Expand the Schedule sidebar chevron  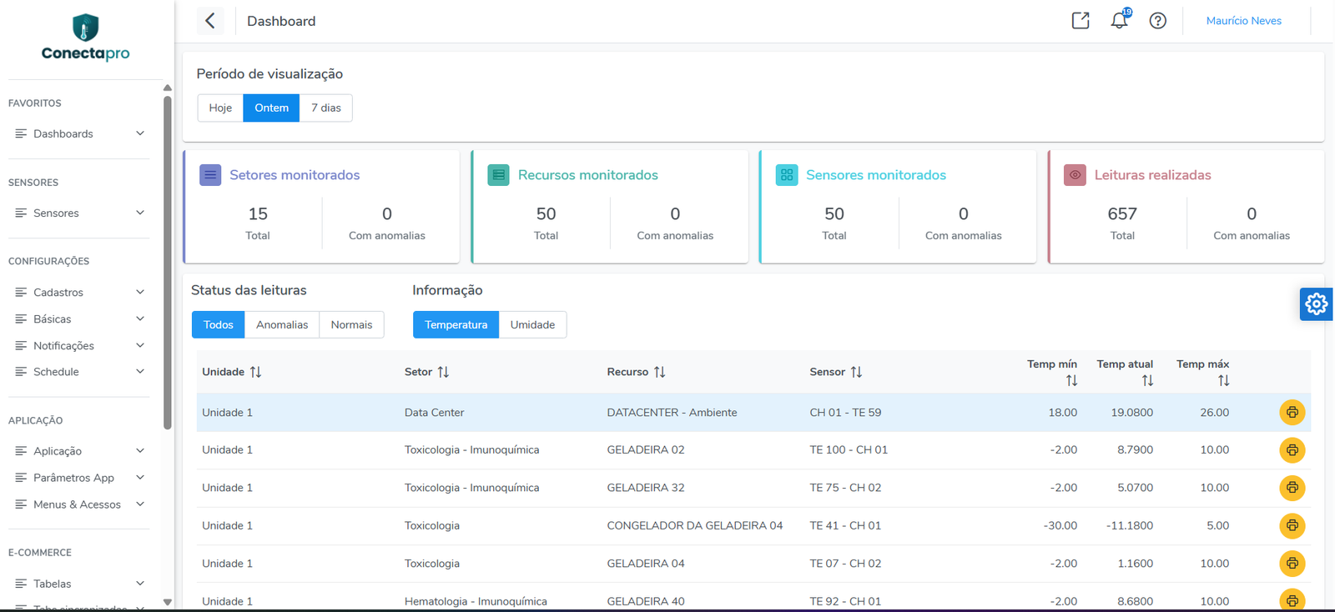140,371
